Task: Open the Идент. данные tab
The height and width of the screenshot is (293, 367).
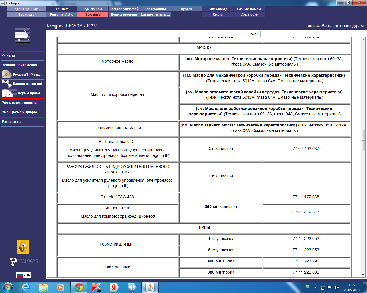Action: coord(26,9)
